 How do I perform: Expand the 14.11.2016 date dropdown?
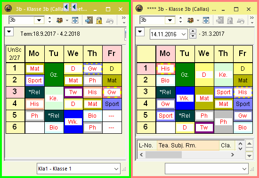183,34
